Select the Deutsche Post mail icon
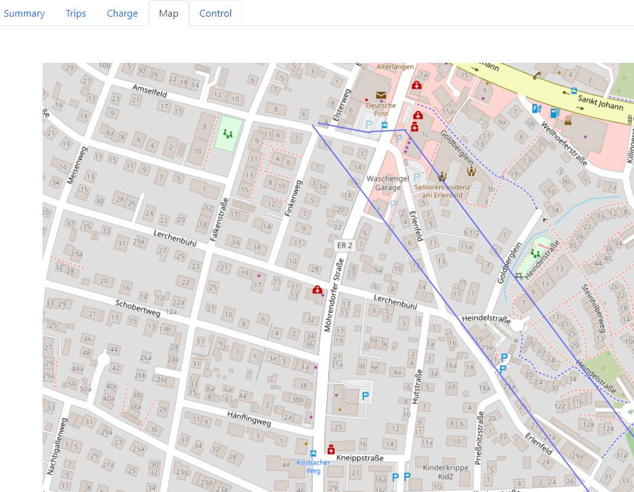This screenshot has width=634, height=492. coord(381,95)
